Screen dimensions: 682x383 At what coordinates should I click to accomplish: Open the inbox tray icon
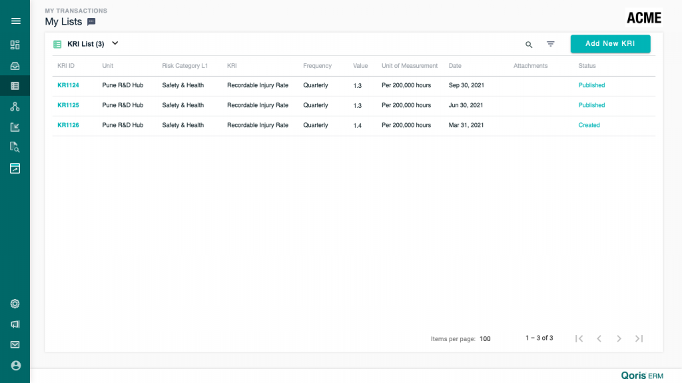pyautogui.click(x=15, y=66)
